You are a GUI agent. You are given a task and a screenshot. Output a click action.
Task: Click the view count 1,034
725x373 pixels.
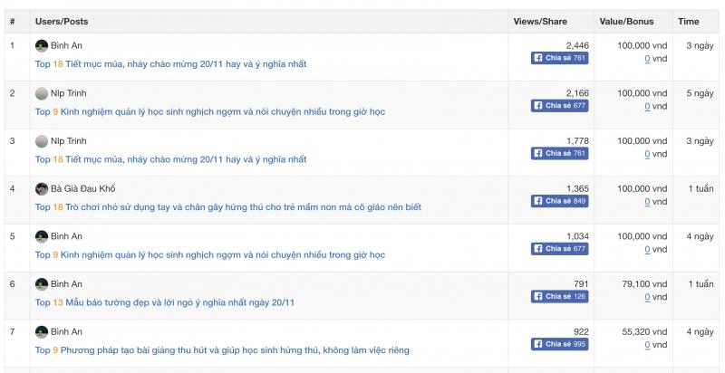pyautogui.click(x=577, y=236)
